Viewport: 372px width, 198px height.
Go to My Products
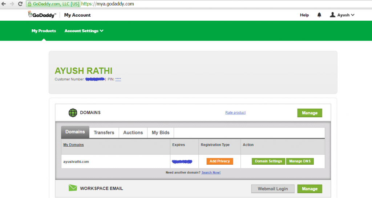(44, 31)
